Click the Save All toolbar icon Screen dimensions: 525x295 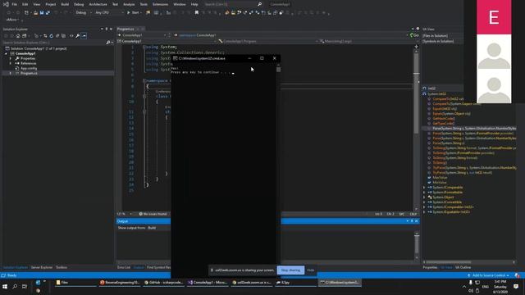pos(48,13)
